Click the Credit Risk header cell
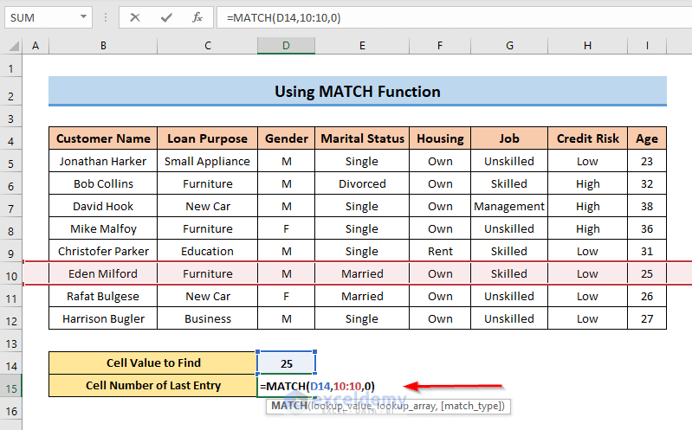The height and width of the screenshot is (430, 692). pyautogui.click(x=587, y=138)
